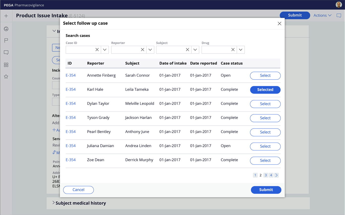
Task: Open the comments speech-bubble icon in sidebar
Action: (6, 52)
